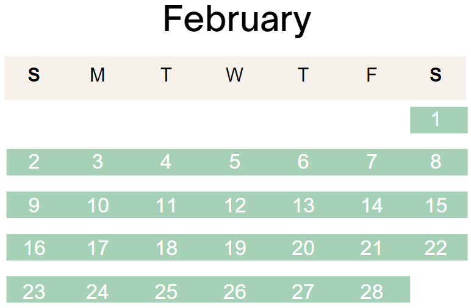Pick February 14 on the calendar
Viewport: 471px width, 308px height.
tap(372, 206)
